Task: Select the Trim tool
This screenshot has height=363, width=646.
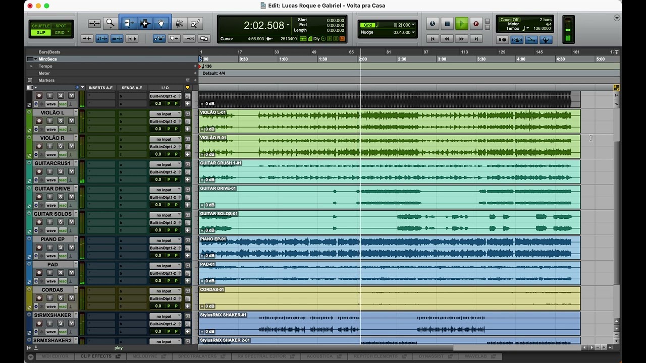Action: coord(128,23)
